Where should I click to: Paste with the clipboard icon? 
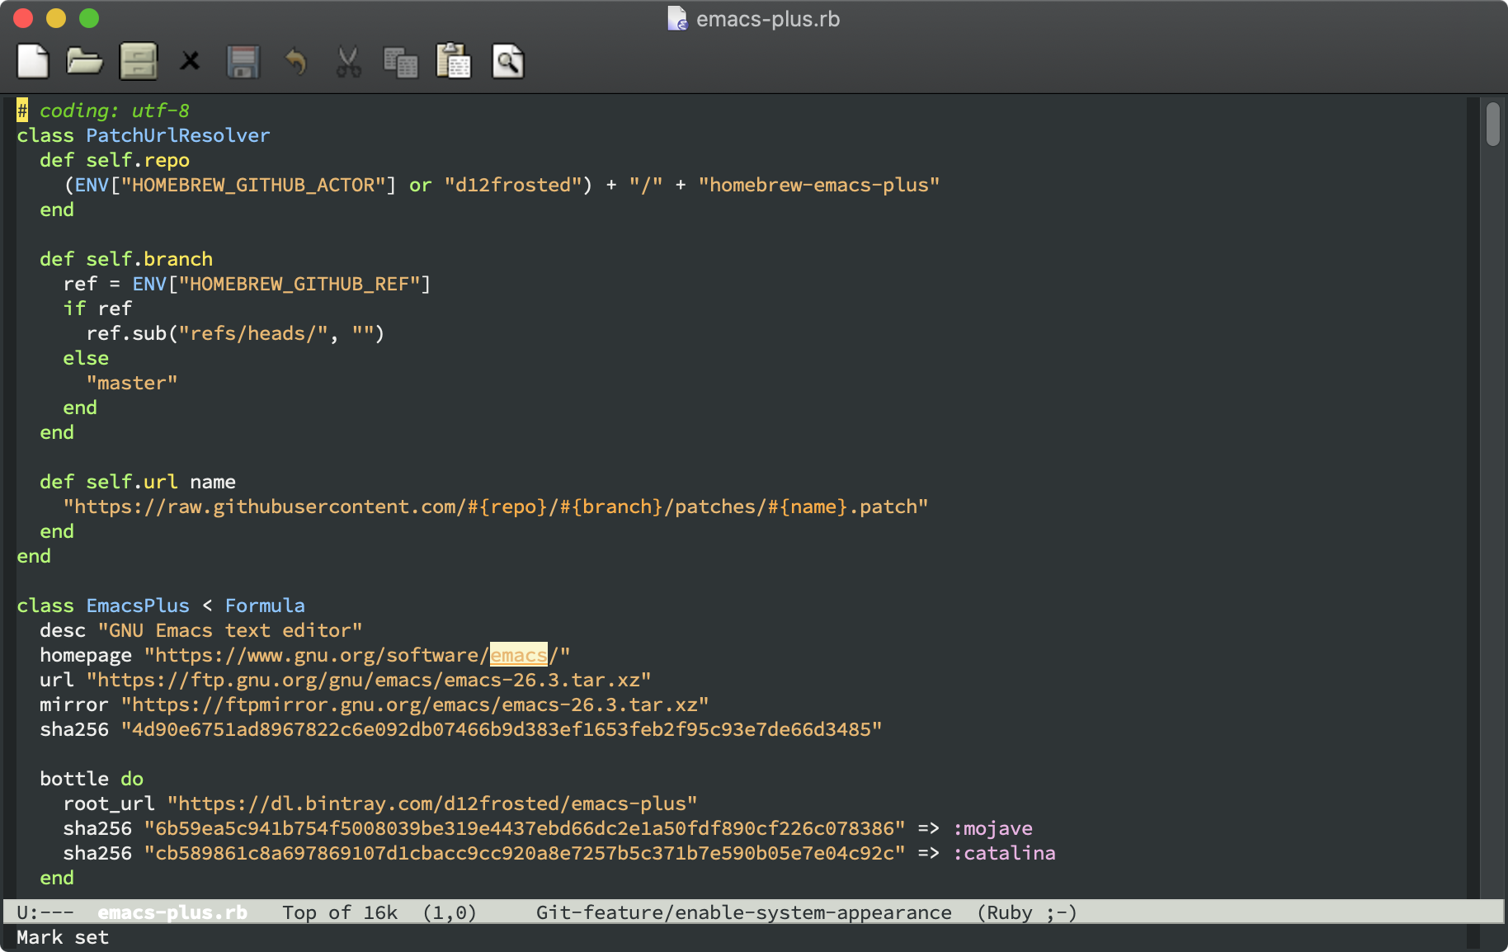[x=454, y=62]
